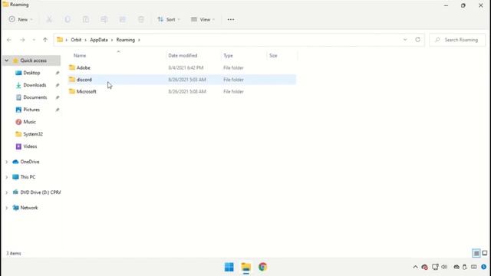The image size is (491, 276).
Task: Click Roaming in the address path
Action: pos(126,40)
